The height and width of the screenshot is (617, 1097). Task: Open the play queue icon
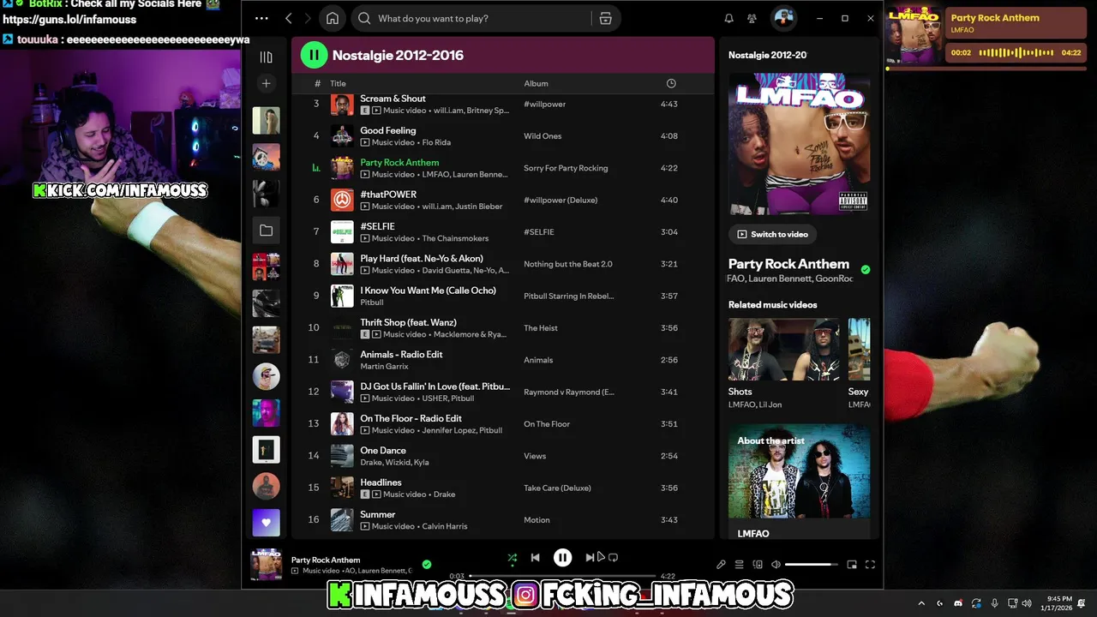(739, 565)
